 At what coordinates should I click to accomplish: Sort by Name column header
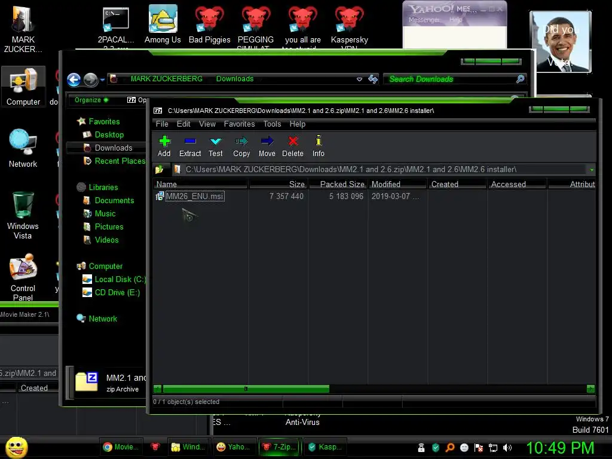[x=201, y=184]
